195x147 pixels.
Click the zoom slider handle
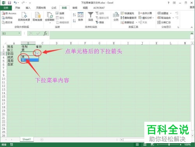pyautogui.click(x=169, y=145)
